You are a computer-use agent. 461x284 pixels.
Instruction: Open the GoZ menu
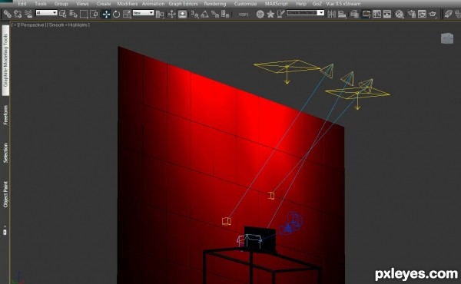pyautogui.click(x=317, y=4)
